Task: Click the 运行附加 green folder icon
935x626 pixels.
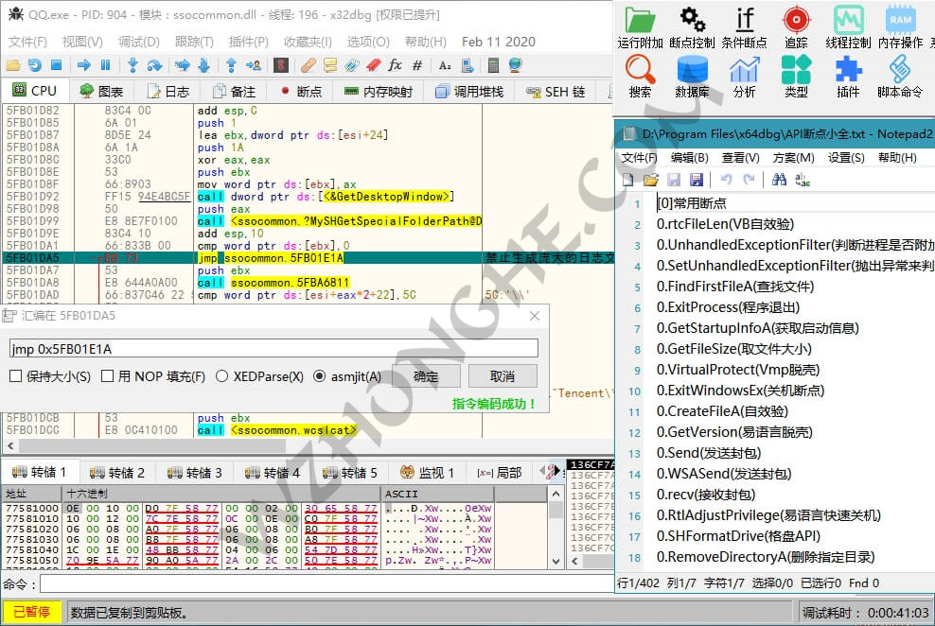Action: coord(641,21)
